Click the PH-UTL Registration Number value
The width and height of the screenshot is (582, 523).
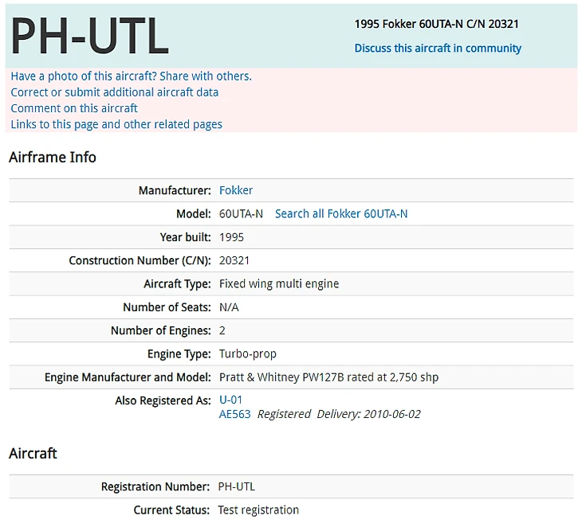[236, 486]
